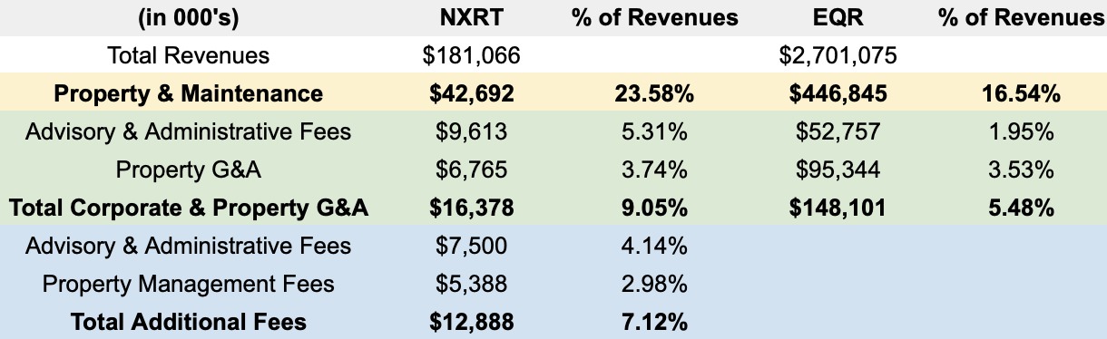This screenshot has width=1107, height=339.
Task: Click the $7,500 advisory fees cell
Action: click(x=471, y=246)
